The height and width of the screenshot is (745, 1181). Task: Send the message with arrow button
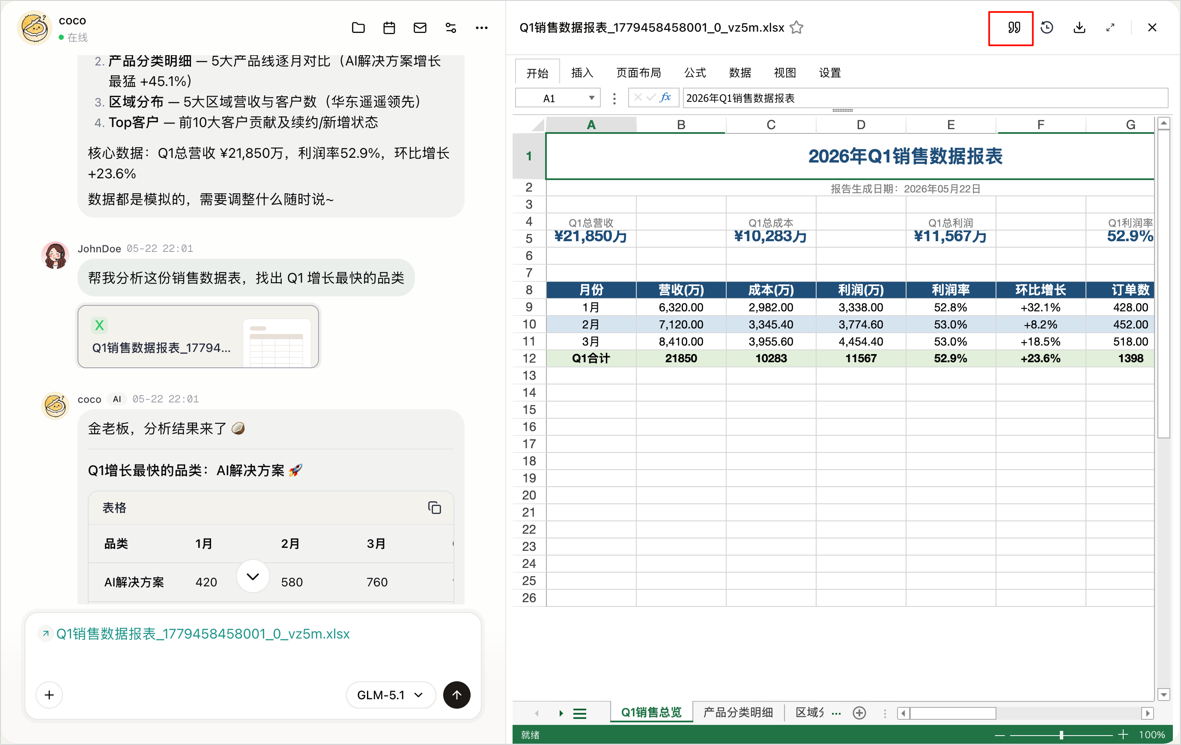[x=456, y=695]
